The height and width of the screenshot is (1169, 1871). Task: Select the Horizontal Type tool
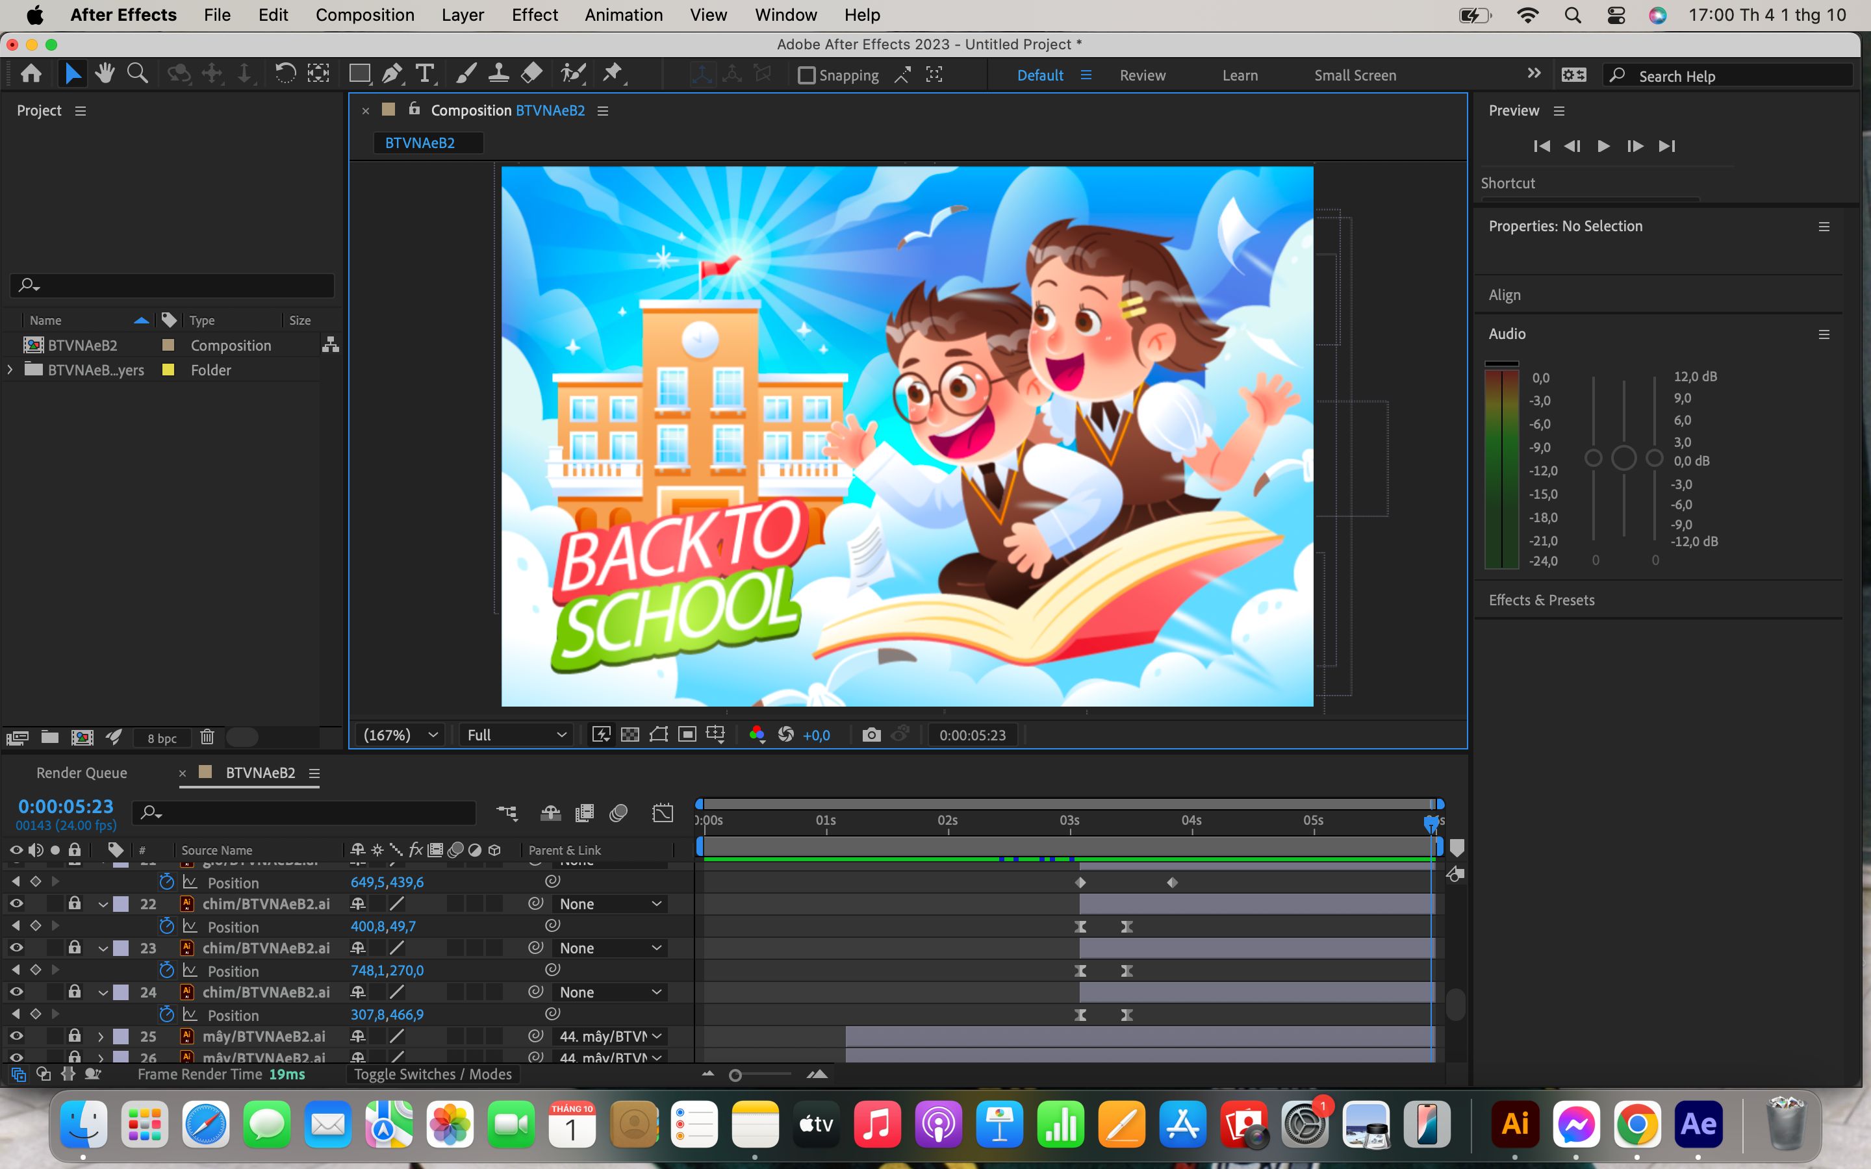(424, 74)
